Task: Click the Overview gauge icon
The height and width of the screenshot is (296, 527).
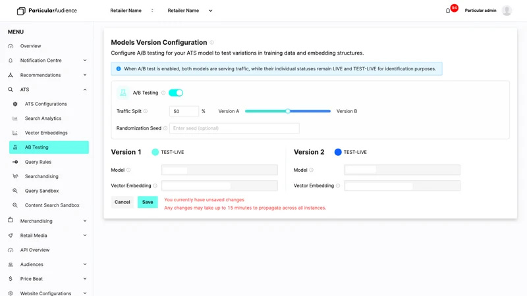Action: tap(11, 46)
